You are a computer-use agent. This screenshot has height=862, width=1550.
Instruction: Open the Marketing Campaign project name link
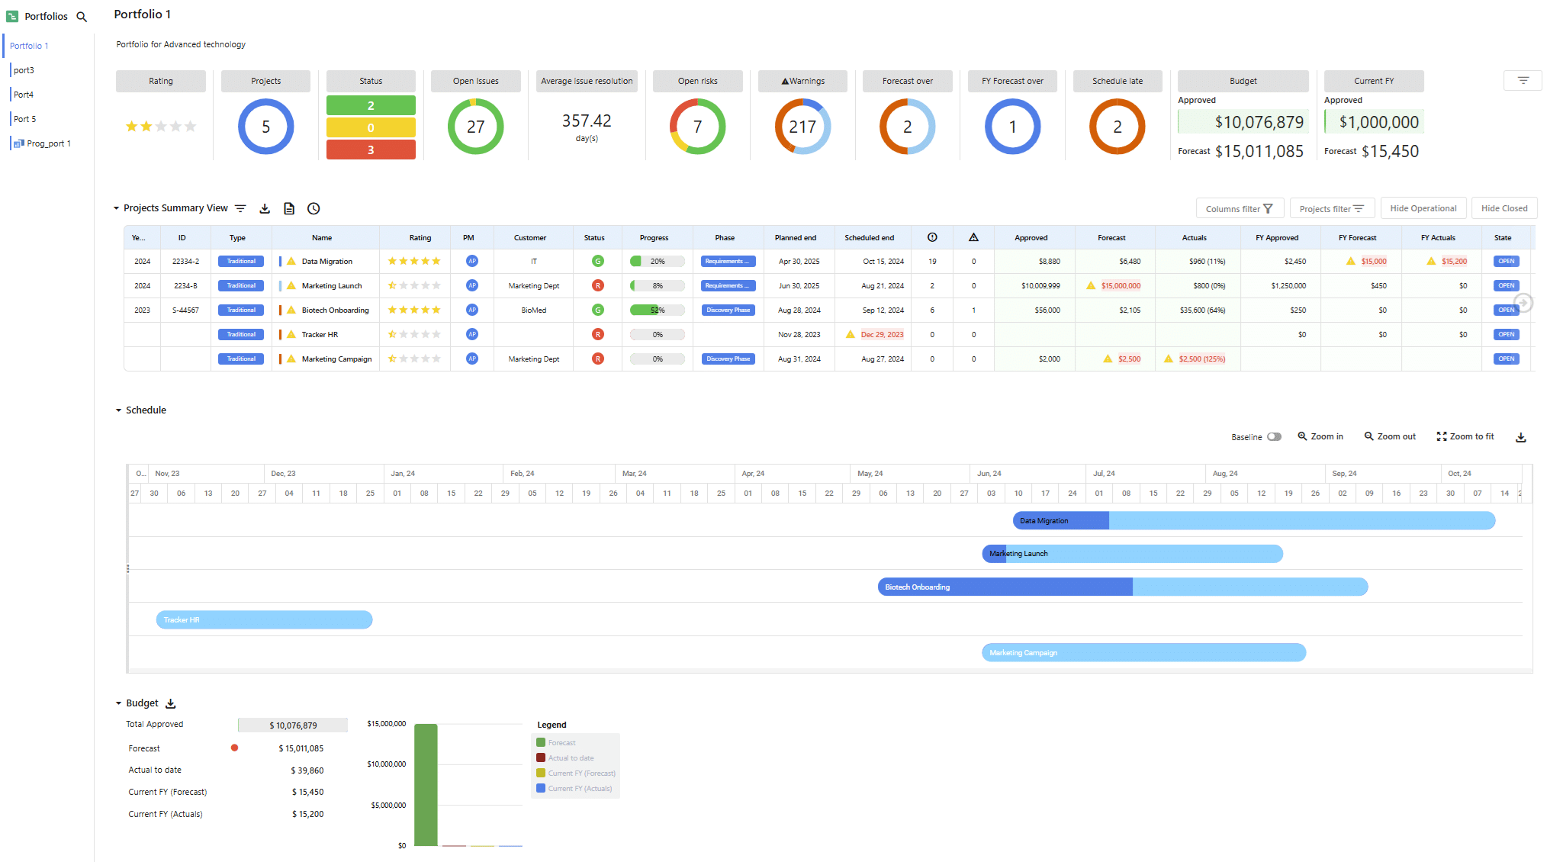[336, 359]
